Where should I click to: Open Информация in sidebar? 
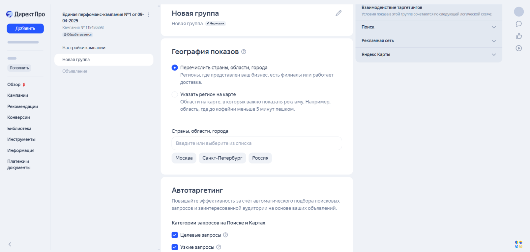(x=21, y=150)
